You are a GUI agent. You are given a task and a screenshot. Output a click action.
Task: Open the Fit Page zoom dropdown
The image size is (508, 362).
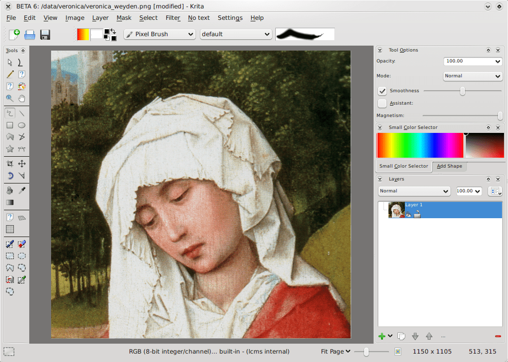(x=335, y=351)
